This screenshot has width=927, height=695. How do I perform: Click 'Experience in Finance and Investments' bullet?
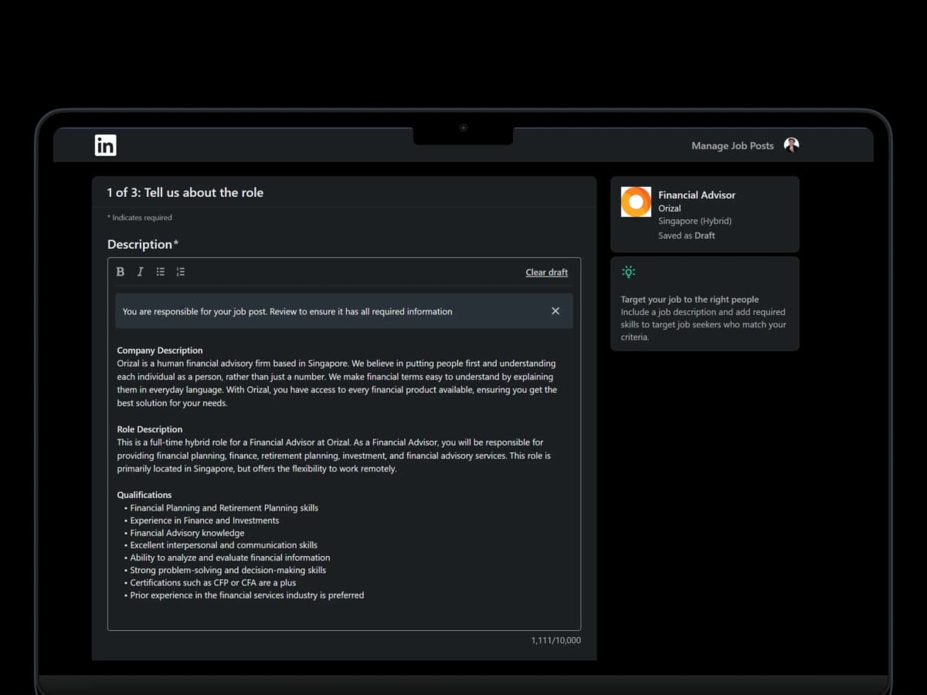click(205, 520)
